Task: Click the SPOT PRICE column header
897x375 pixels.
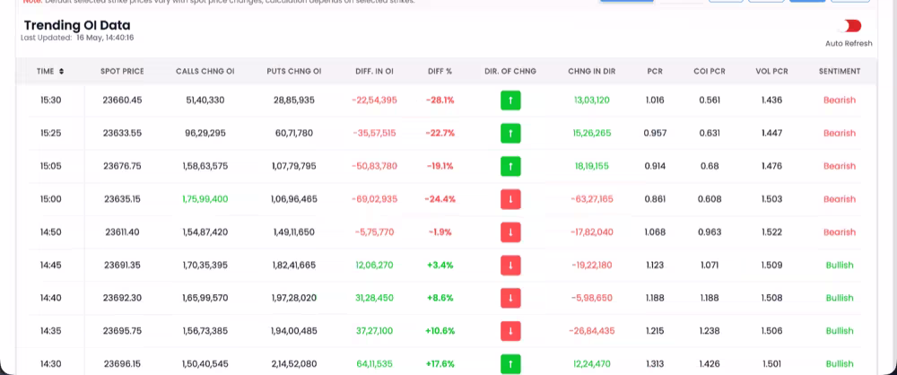Action: pyautogui.click(x=122, y=72)
